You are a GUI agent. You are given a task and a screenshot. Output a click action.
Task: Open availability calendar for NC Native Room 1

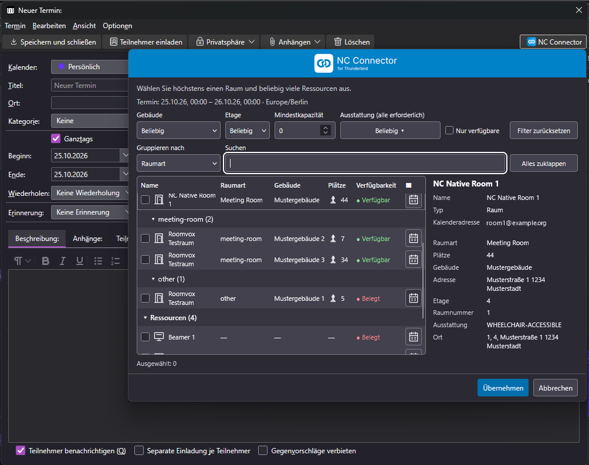click(x=413, y=200)
